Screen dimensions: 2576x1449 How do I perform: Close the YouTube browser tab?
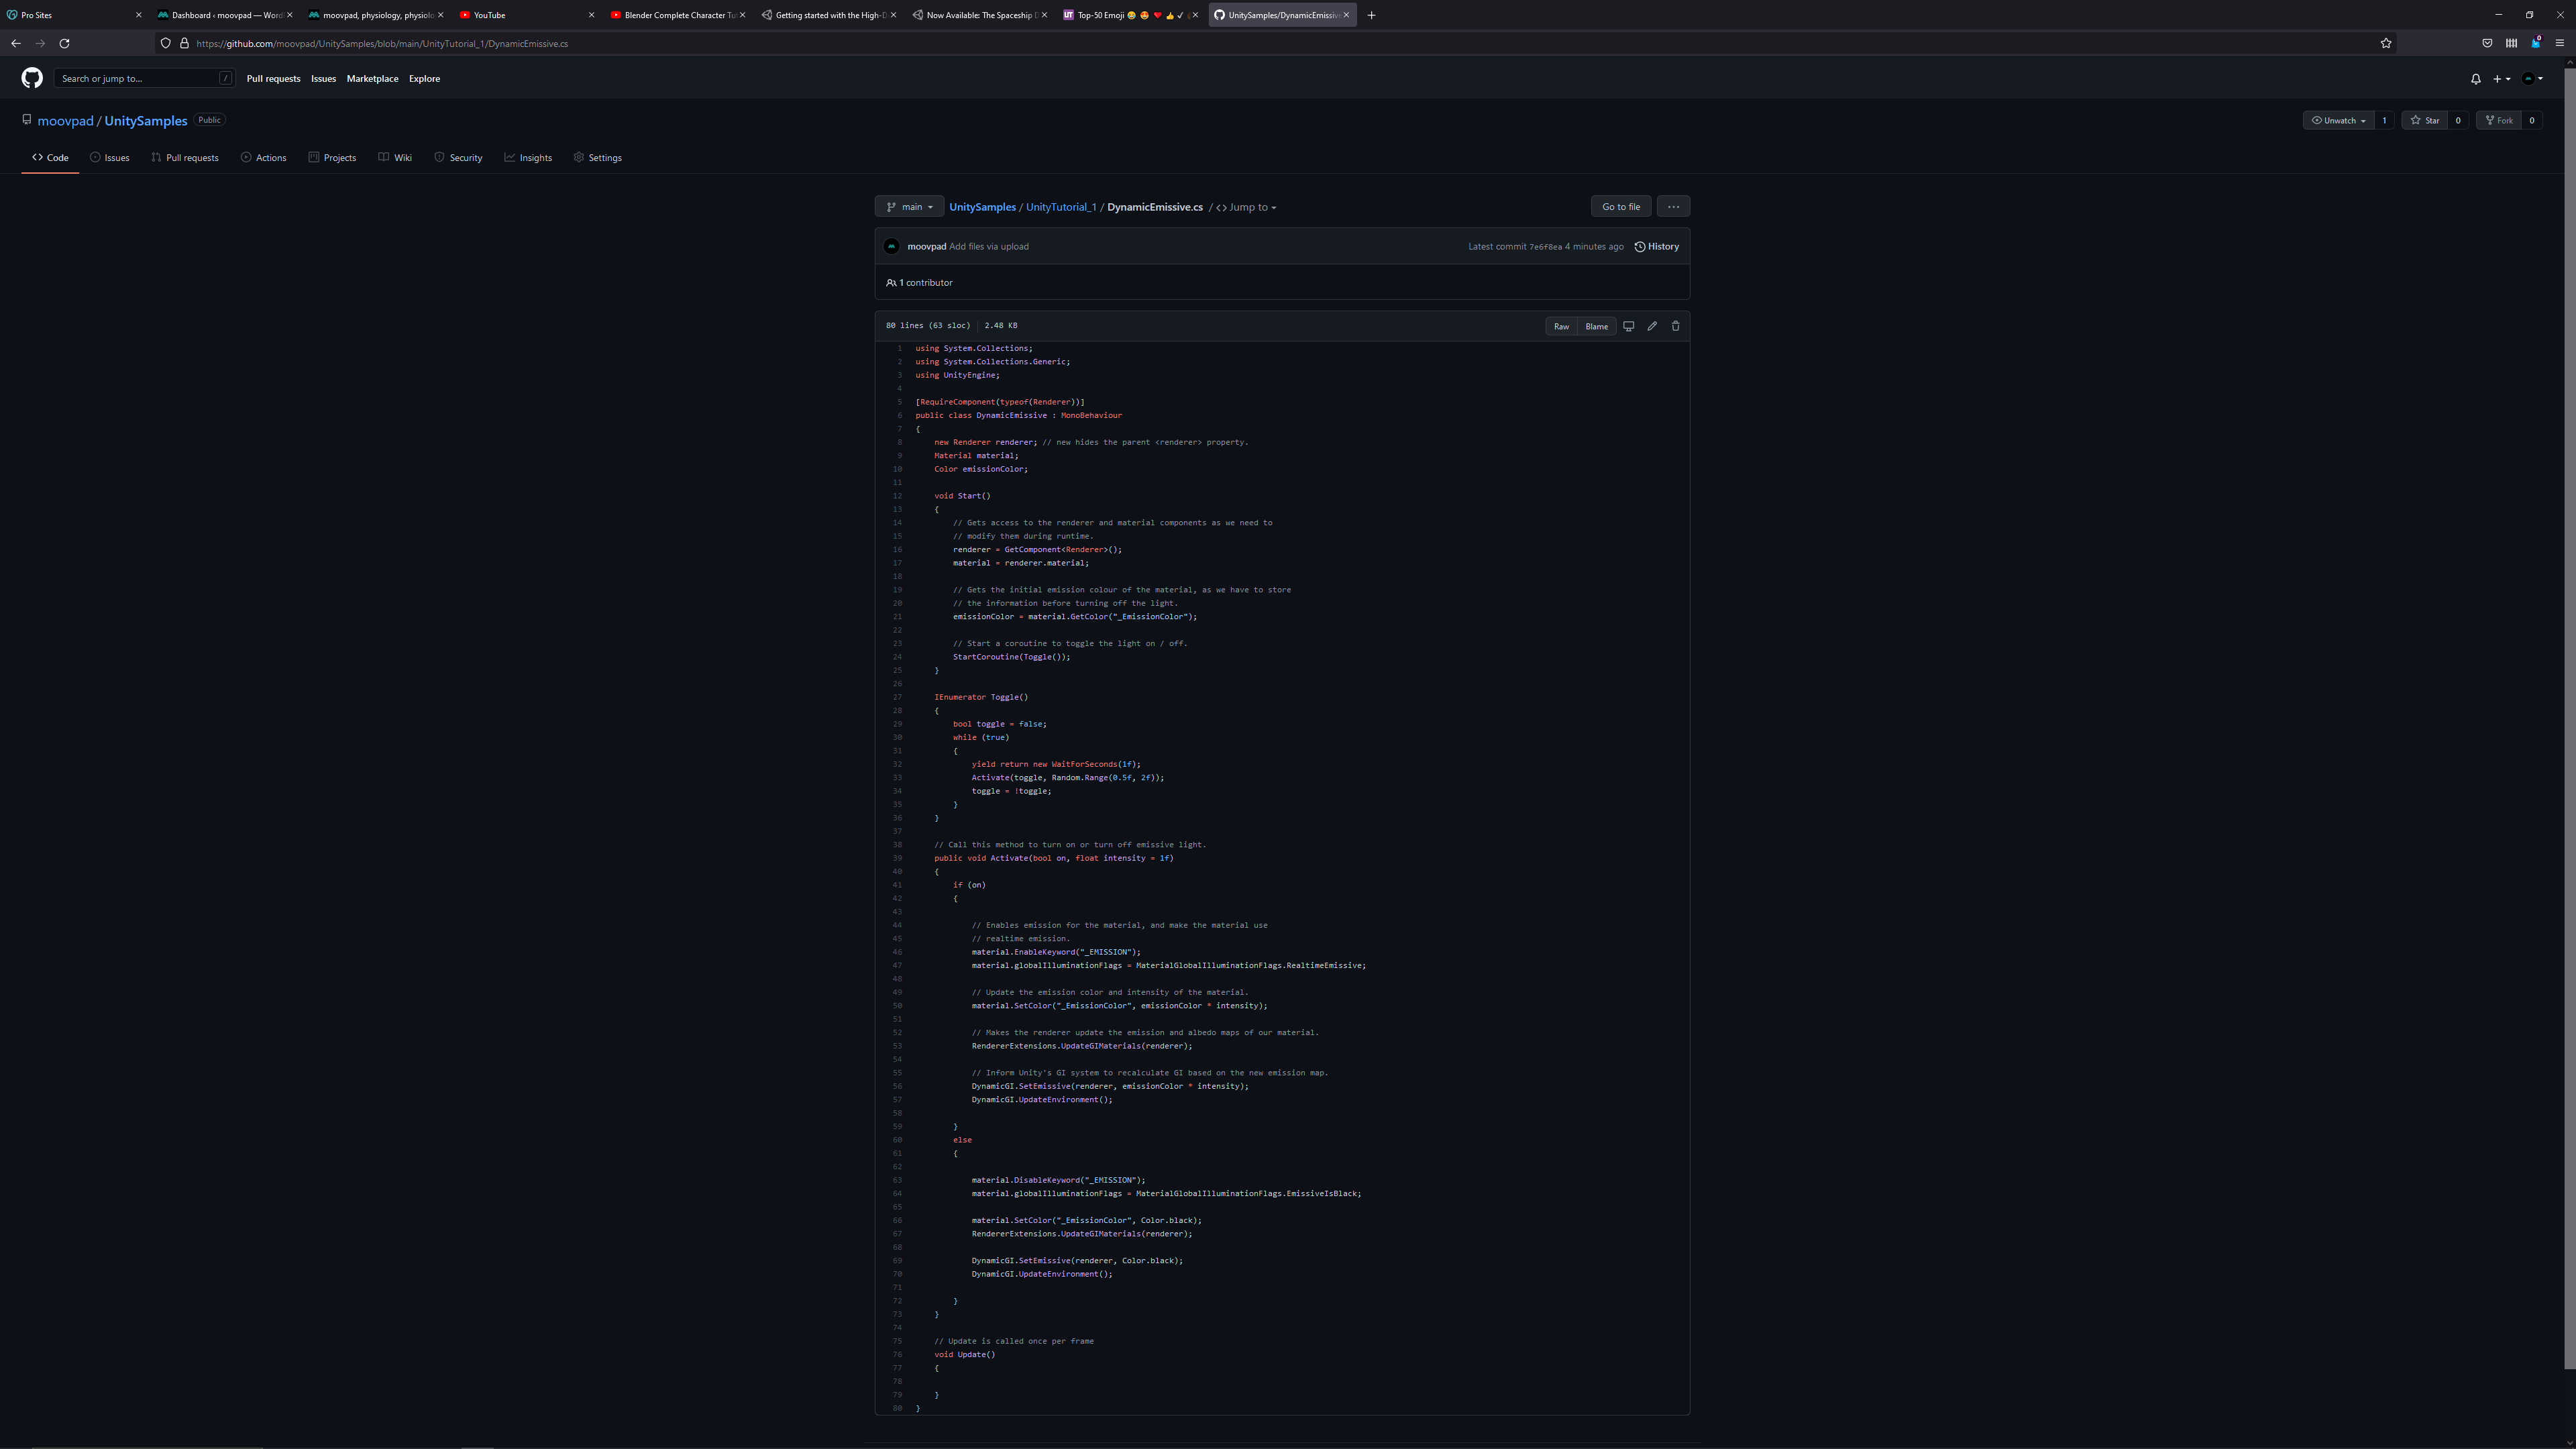(x=591, y=15)
